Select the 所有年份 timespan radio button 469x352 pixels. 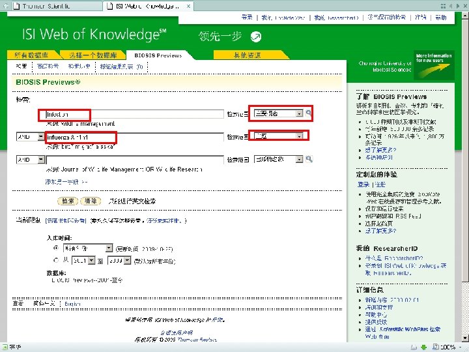[x=56, y=248]
